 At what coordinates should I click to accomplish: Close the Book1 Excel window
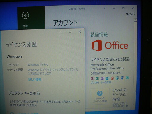(133, 8)
